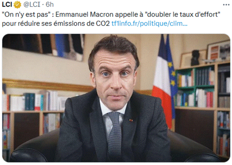Open the tweet's 6h timestamp
232x165 pixels.
(50, 5)
